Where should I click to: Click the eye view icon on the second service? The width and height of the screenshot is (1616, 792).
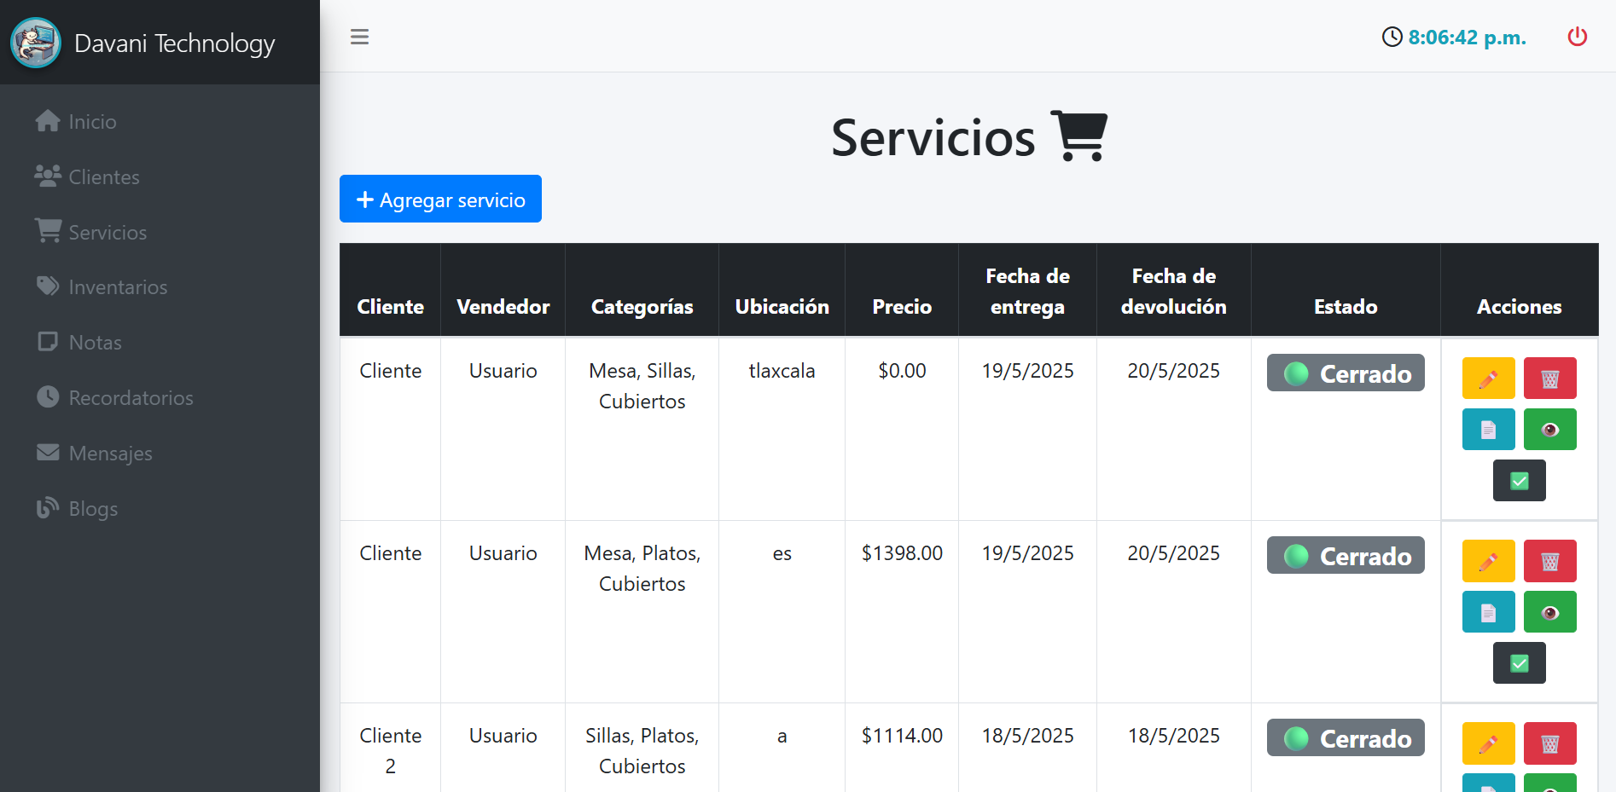[x=1550, y=611]
